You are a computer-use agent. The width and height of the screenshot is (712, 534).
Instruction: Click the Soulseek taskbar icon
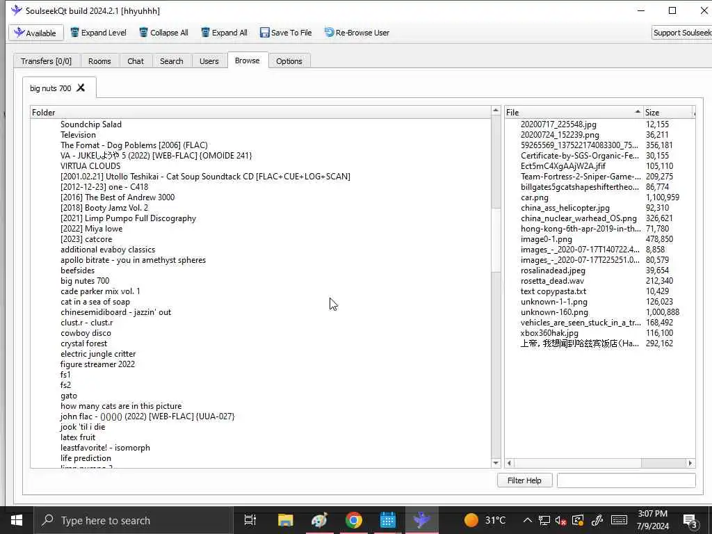[x=422, y=520]
